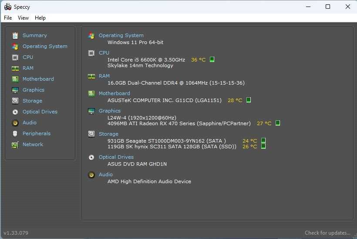Click the Peripherals mouse icon in sidebar

pos(15,133)
